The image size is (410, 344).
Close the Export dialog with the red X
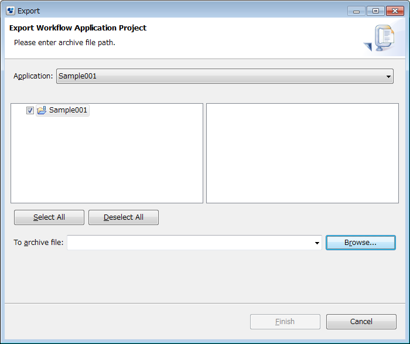pos(395,11)
